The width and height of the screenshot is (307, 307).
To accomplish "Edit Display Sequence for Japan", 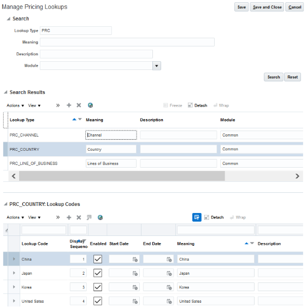I will pos(78,273).
